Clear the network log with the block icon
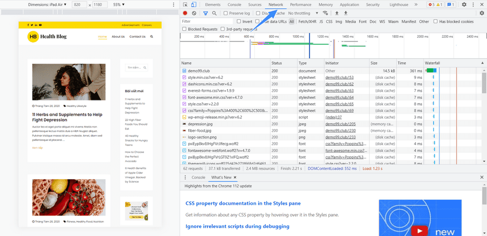 coord(194,14)
